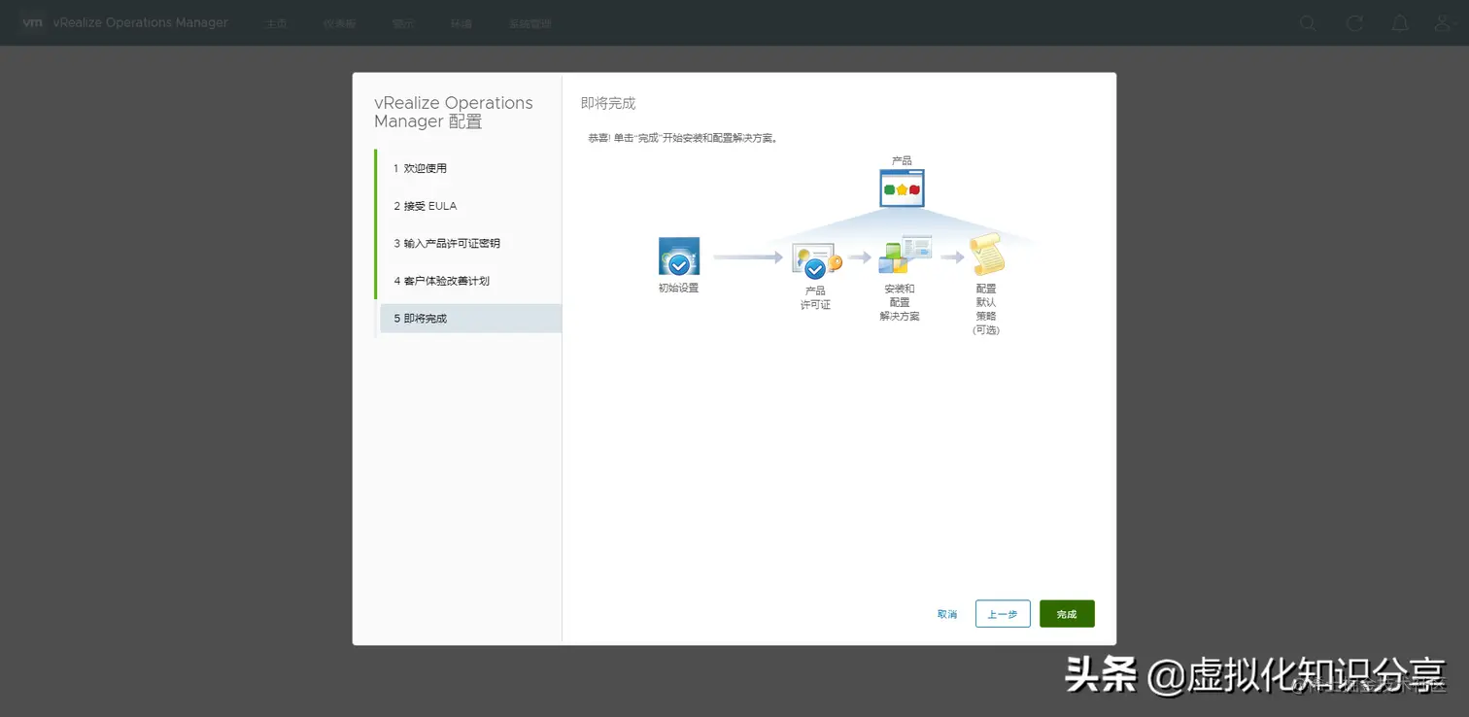
Task: Select the 输入产品许可证密钥 step
Action: tap(446, 242)
